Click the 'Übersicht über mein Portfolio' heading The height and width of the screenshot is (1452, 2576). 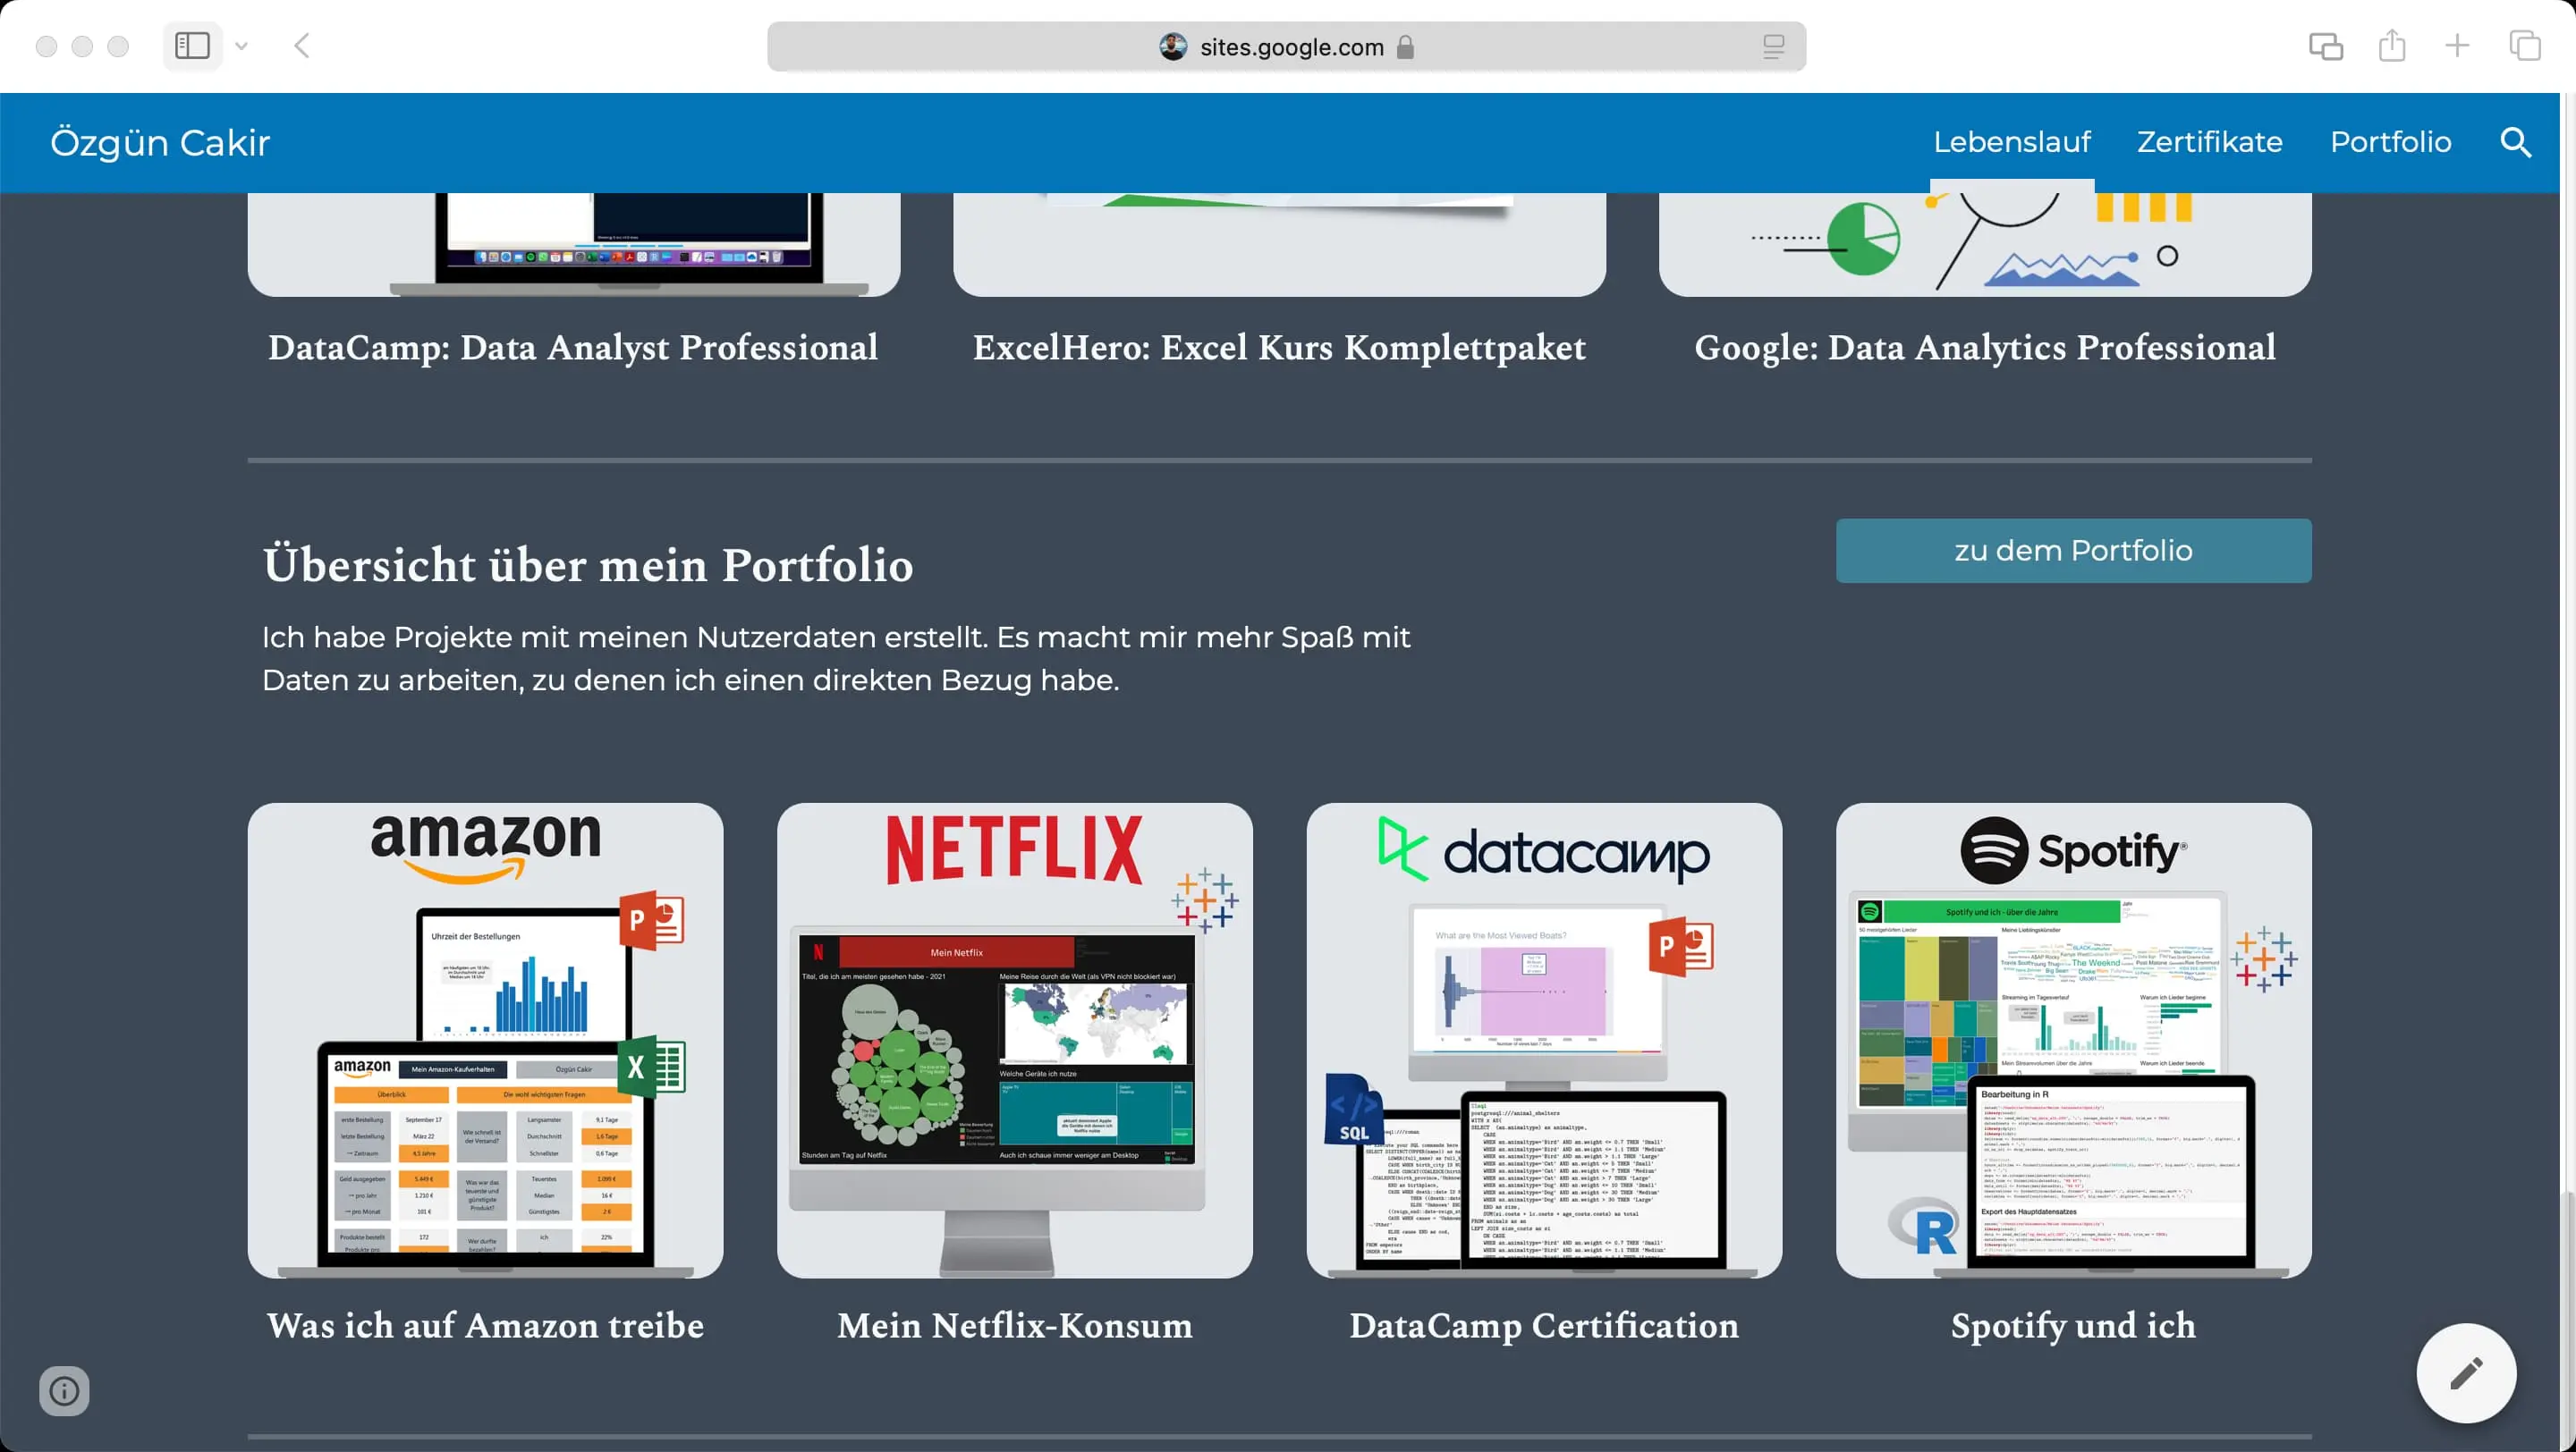click(x=588, y=564)
